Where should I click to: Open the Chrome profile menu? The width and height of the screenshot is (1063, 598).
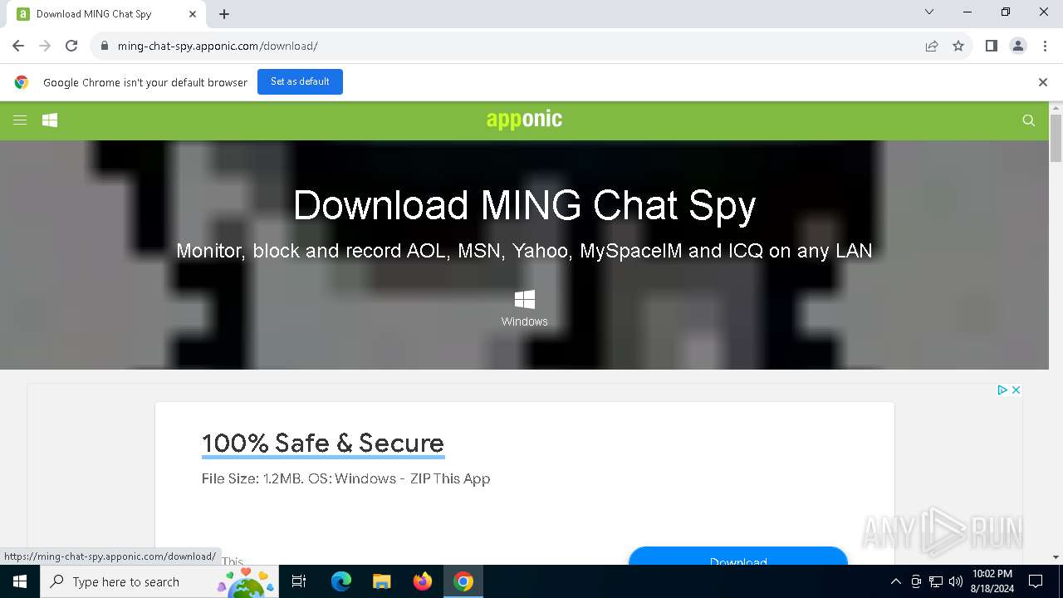pyautogui.click(x=1018, y=46)
